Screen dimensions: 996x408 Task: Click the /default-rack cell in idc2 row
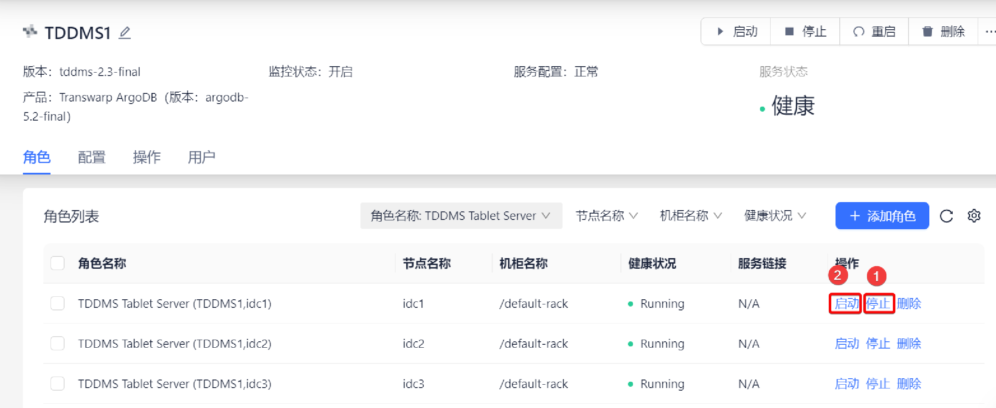point(534,343)
